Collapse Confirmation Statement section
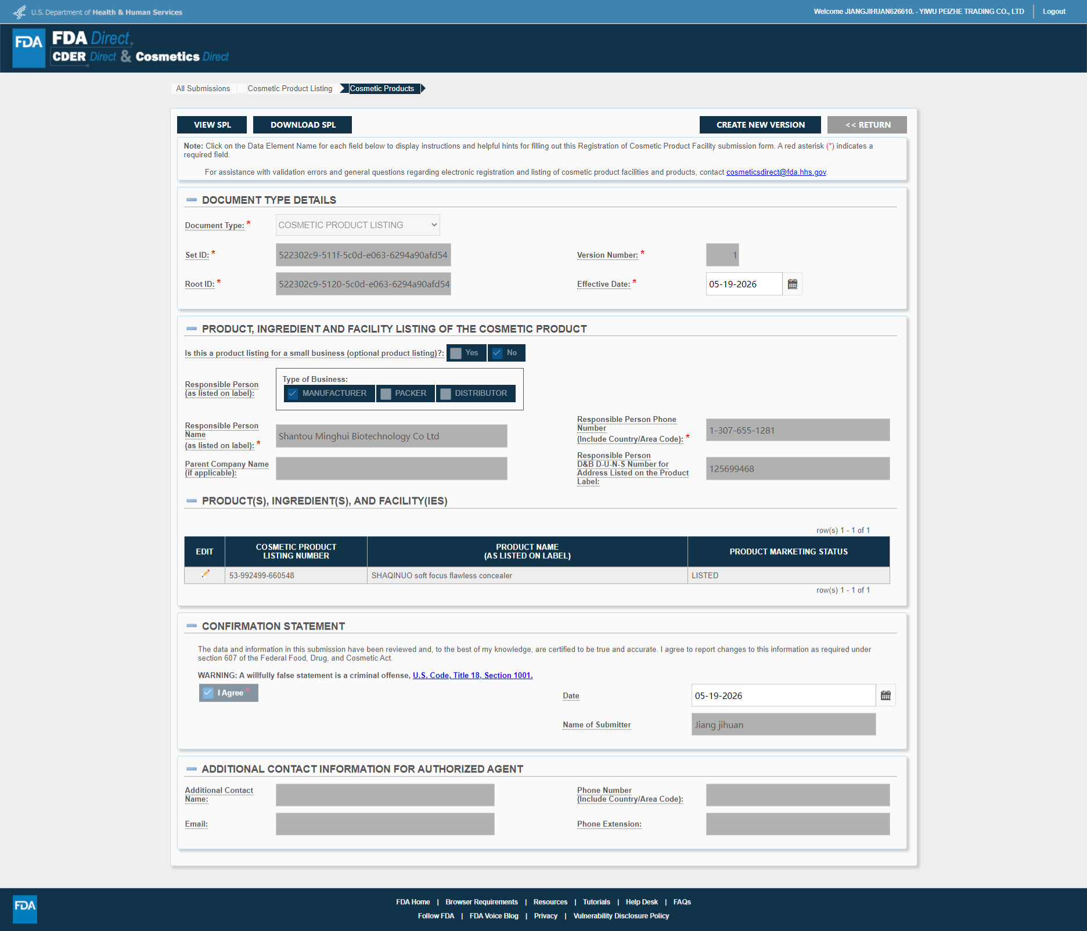Image resolution: width=1087 pixels, height=931 pixels. pyautogui.click(x=192, y=626)
